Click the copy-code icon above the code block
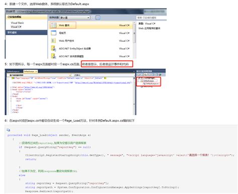The height and width of the screenshot is (194, 238). tap(8, 130)
